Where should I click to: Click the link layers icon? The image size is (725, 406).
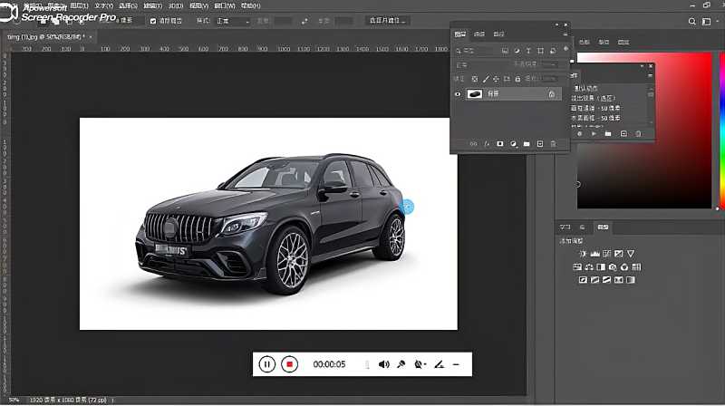(x=473, y=144)
